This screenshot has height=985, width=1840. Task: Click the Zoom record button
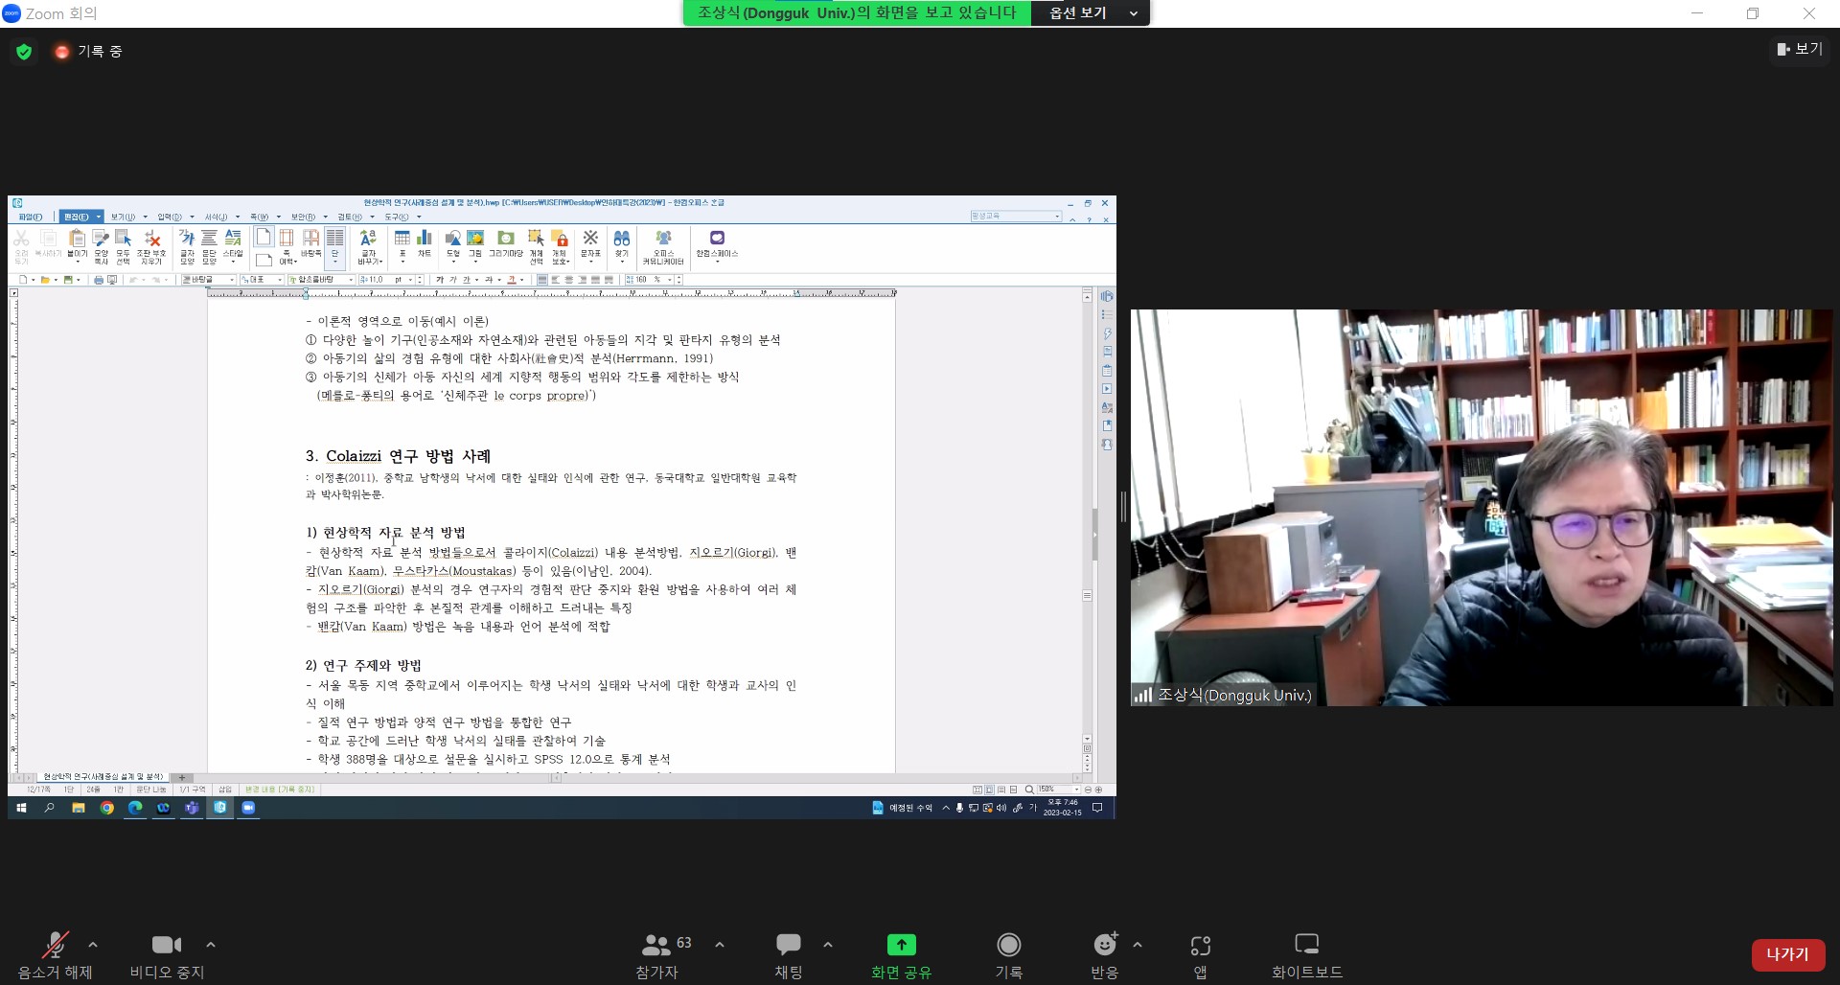pyautogui.click(x=1008, y=954)
